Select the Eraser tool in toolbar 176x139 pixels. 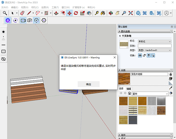click(22, 13)
